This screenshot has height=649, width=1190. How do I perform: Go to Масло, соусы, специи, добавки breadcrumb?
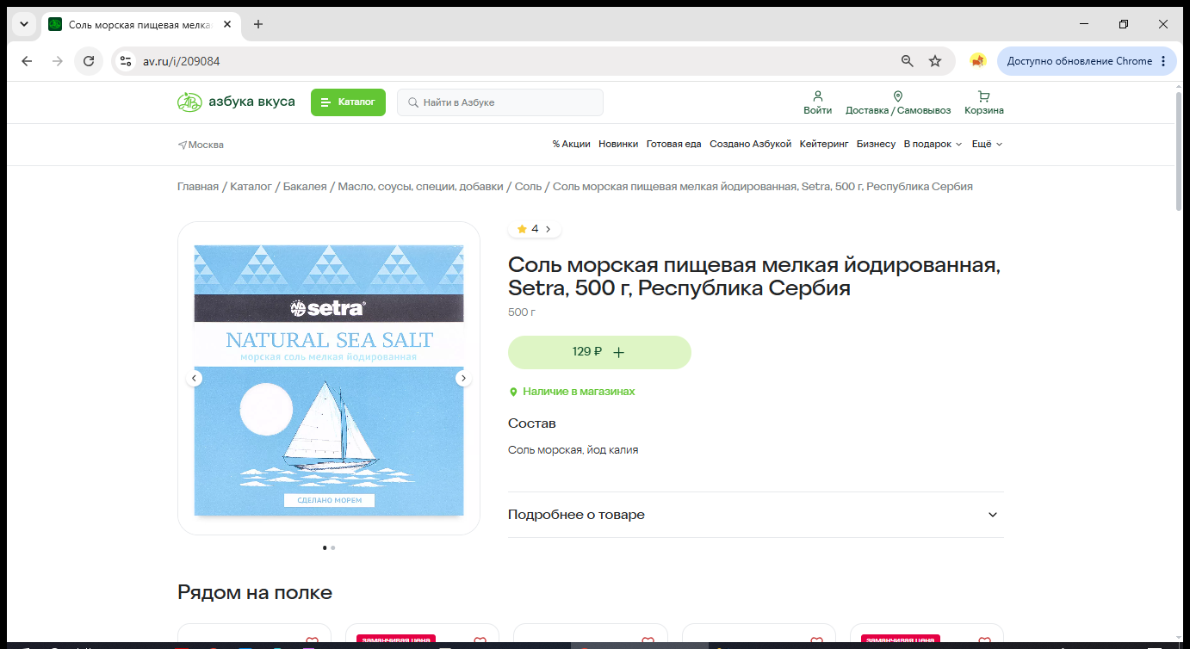(x=421, y=187)
